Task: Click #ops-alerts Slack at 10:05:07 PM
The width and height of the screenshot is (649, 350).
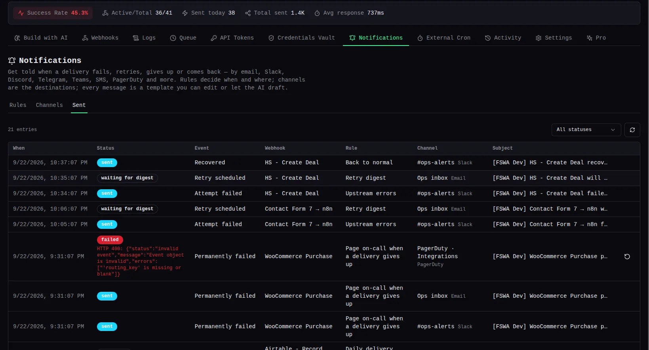Action: pyautogui.click(x=445, y=224)
